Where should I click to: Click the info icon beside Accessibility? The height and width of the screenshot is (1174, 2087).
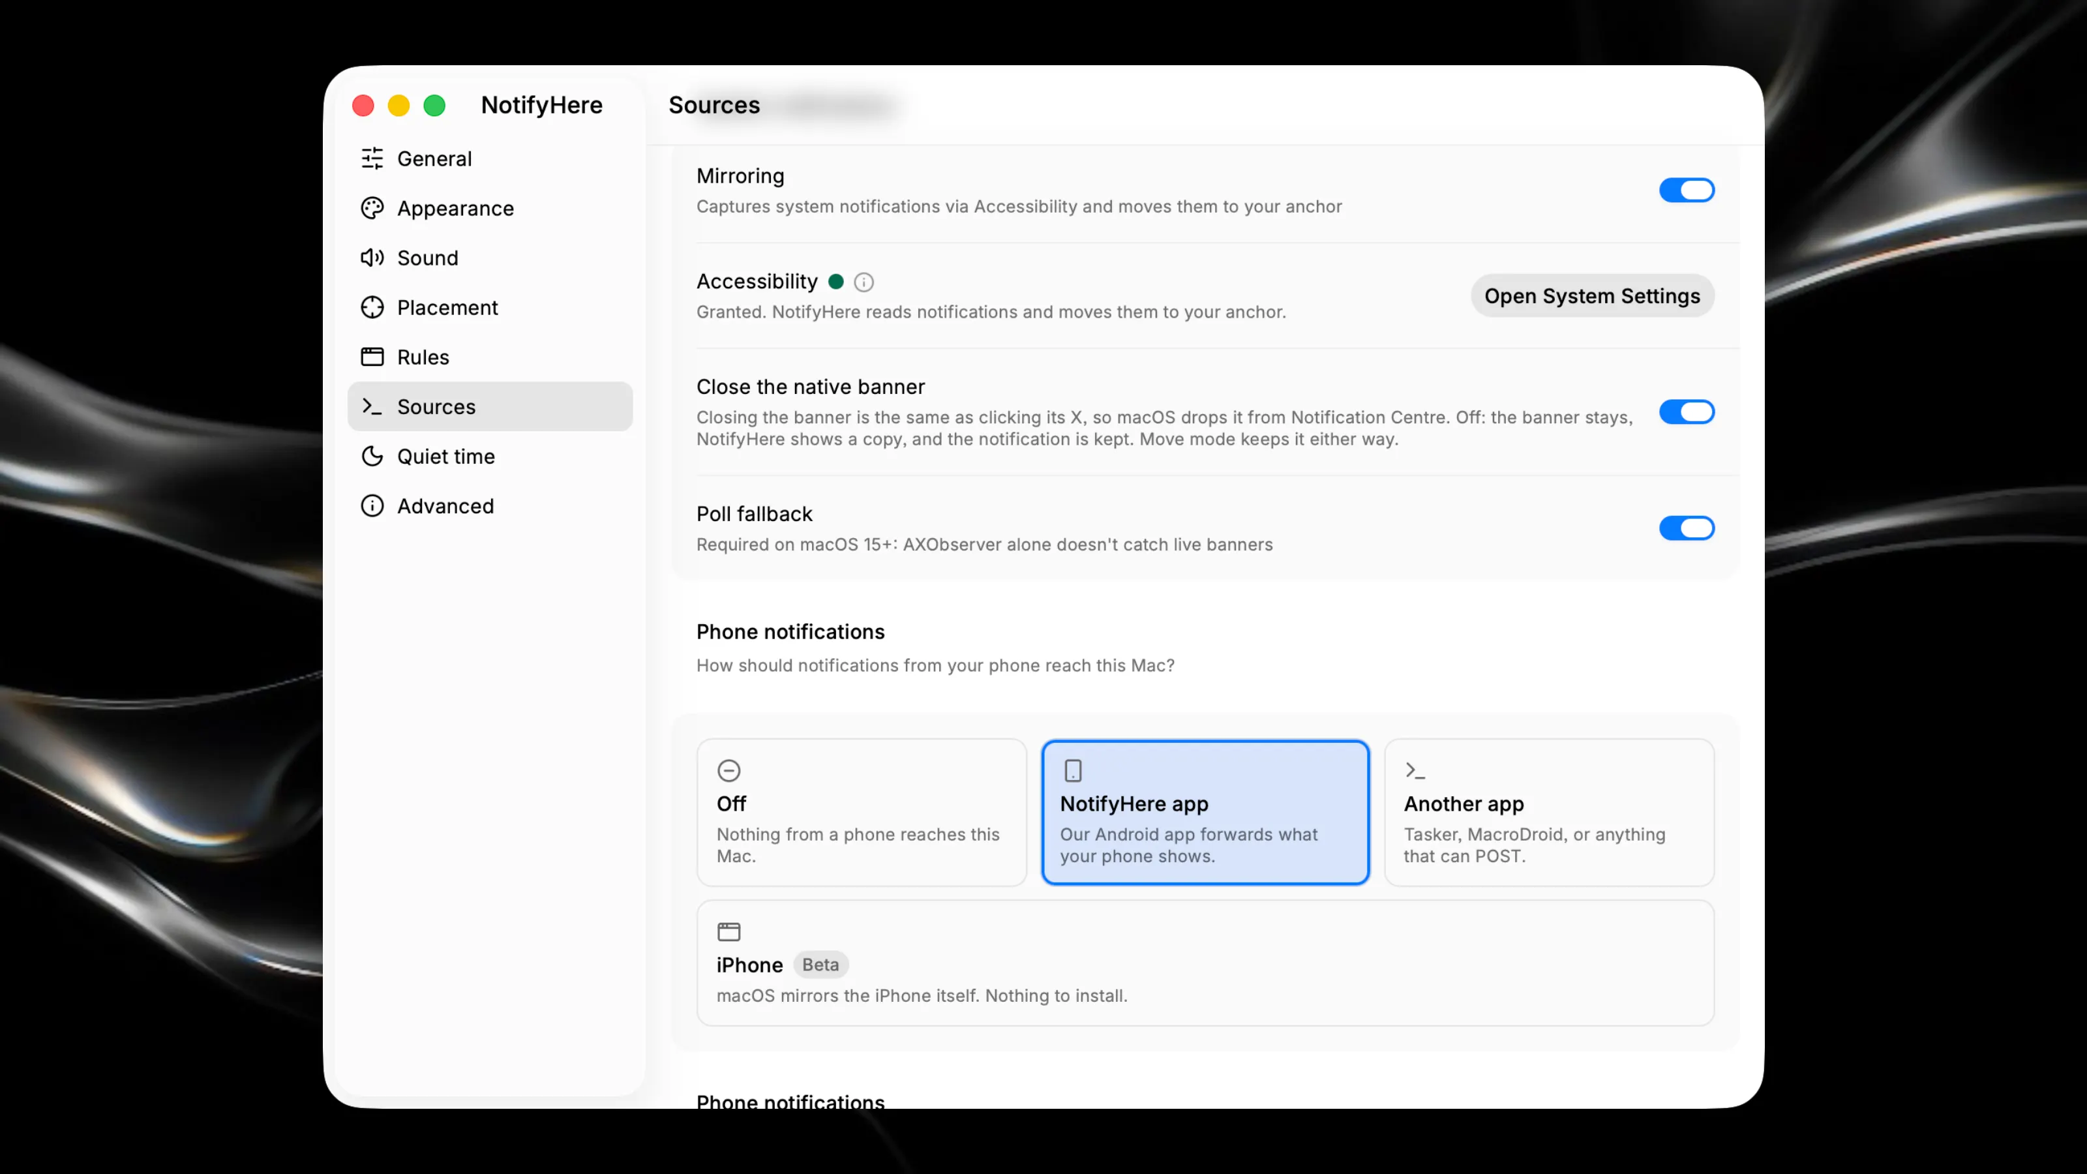[863, 282]
